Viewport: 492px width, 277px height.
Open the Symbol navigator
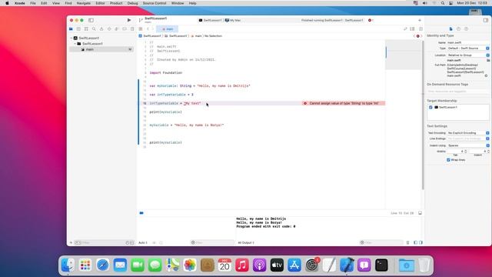pyautogui.click(x=86, y=29)
